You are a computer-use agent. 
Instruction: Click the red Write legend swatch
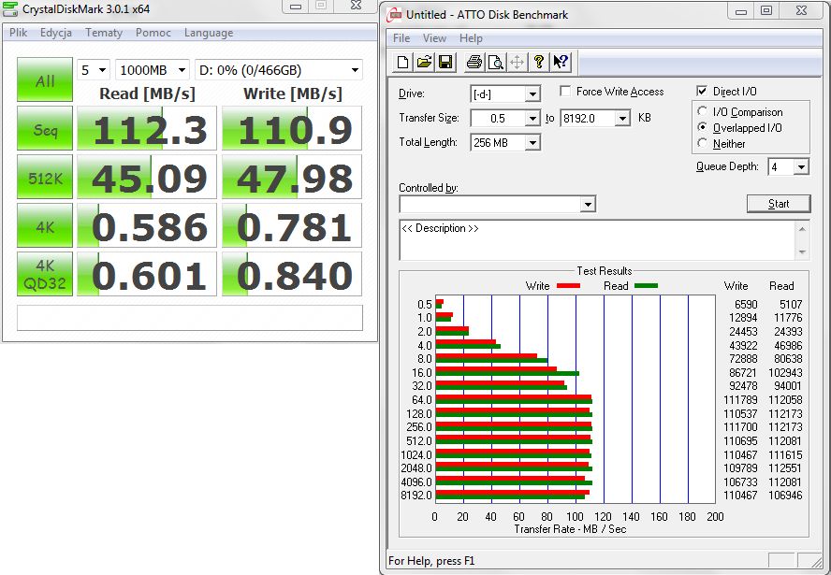click(x=568, y=286)
